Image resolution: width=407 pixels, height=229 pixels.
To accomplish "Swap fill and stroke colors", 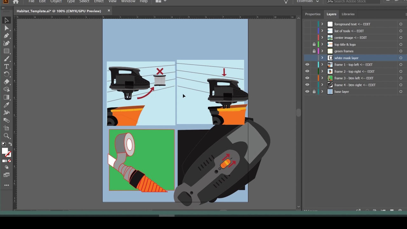I will [x=10, y=144].
